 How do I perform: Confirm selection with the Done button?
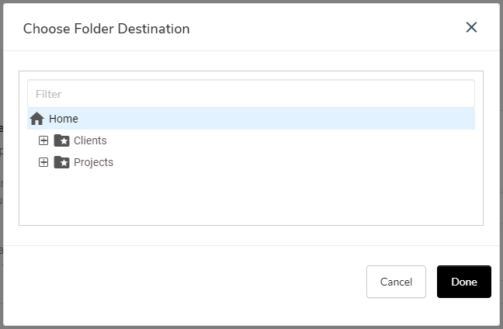(x=464, y=282)
